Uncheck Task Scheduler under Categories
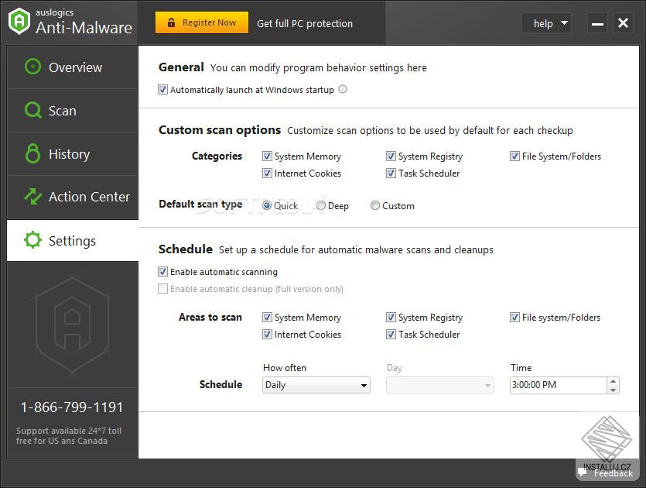 tap(391, 173)
